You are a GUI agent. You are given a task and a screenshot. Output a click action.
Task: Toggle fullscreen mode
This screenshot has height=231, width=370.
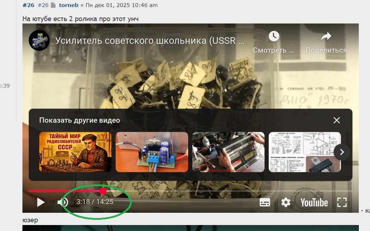[342, 202]
